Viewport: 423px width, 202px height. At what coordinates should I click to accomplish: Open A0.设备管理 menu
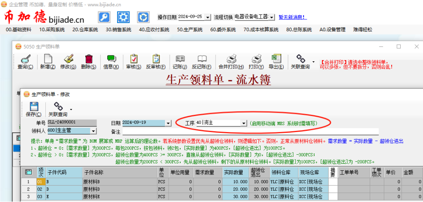pyautogui.click(x=332, y=30)
